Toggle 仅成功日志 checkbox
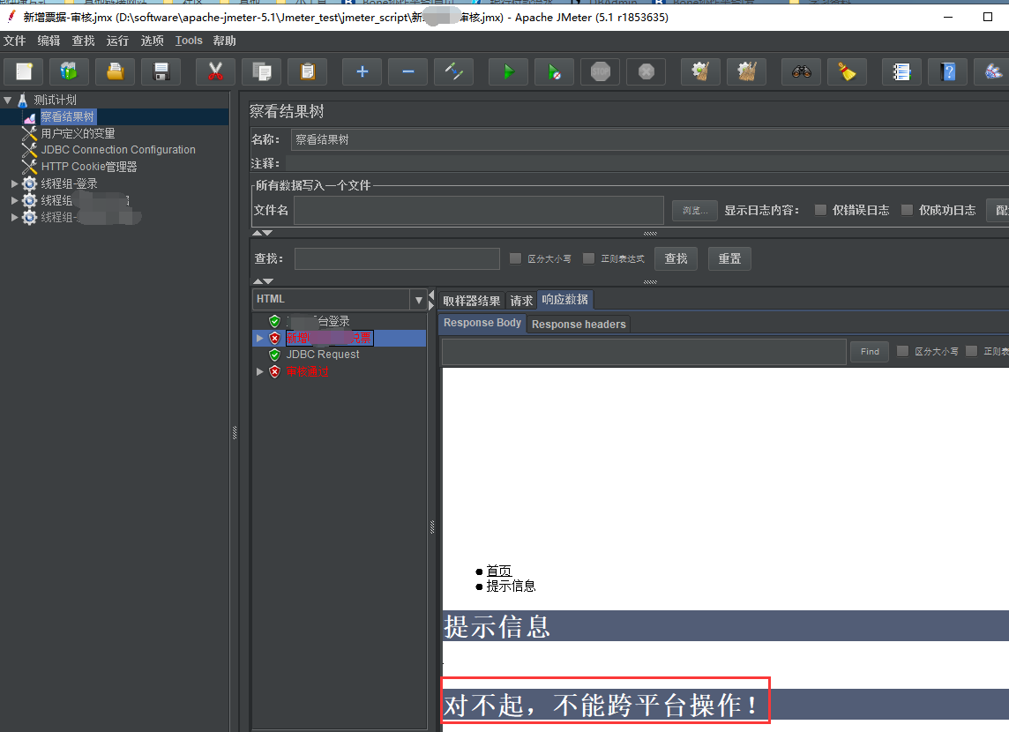Image resolution: width=1009 pixels, height=732 pixels. pos(907,210)
